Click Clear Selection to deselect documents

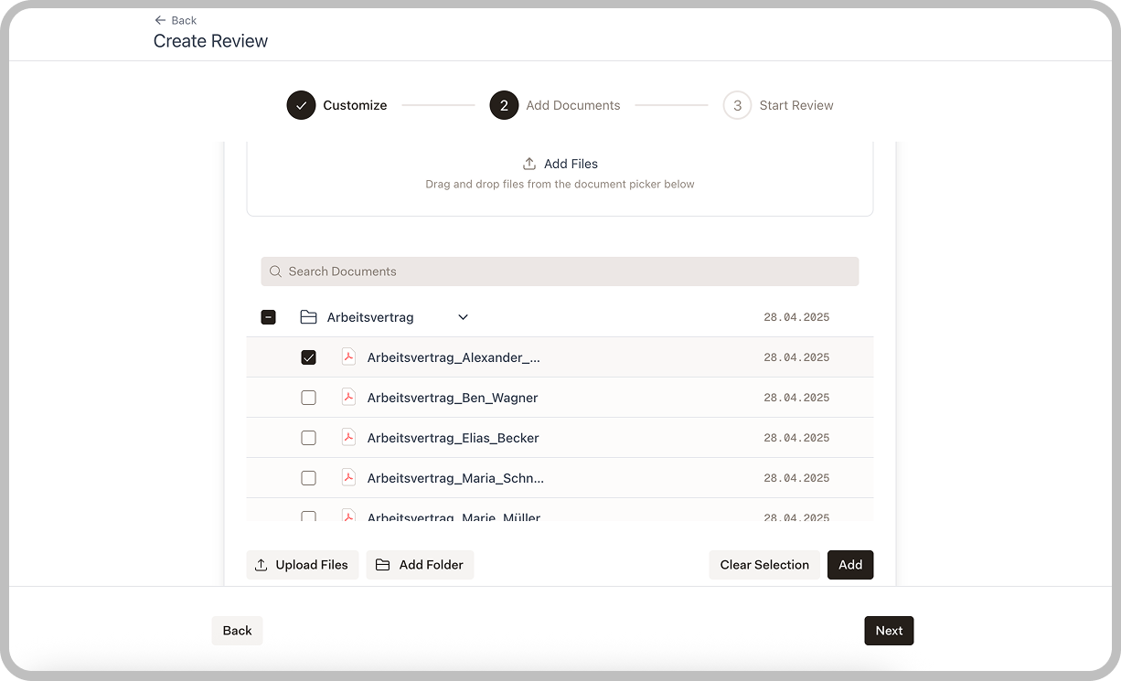coord(764,565)
